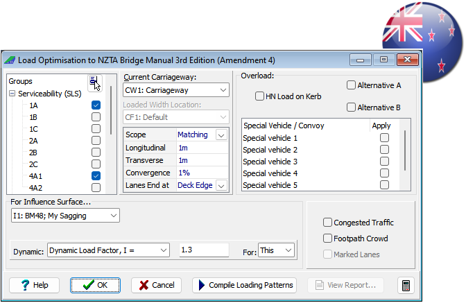The height and width of the screenshot is (303, 466).
Task: Apply Special vehicle 4
Action: [x=384, y=173]
